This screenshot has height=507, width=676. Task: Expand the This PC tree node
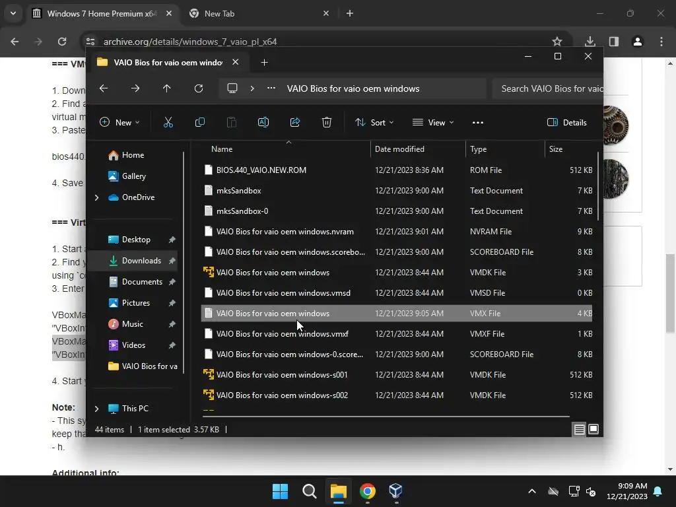click(x=96, y=409)
